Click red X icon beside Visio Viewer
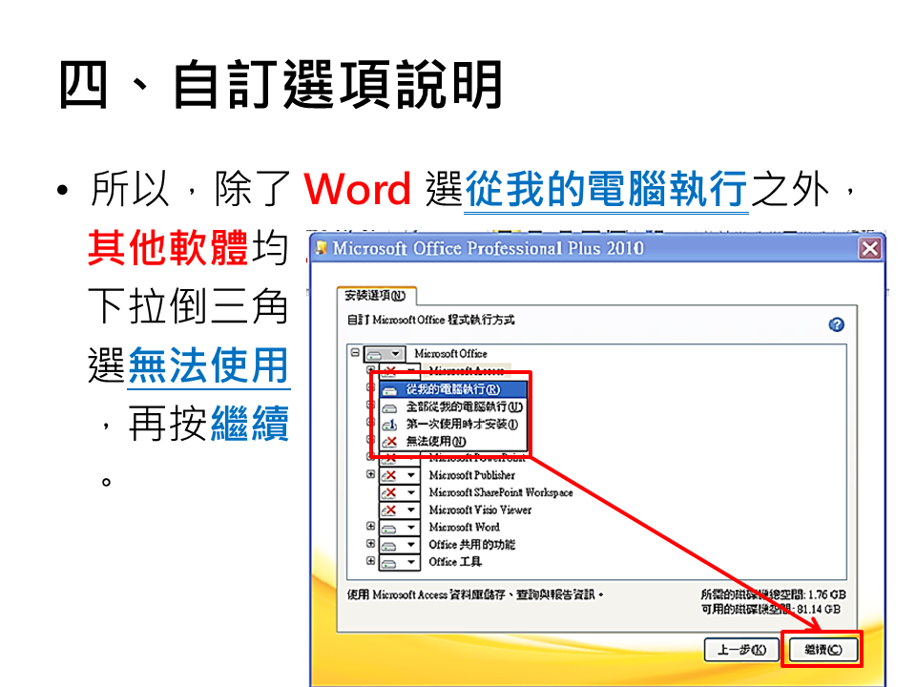Image resolution: width=916 pixels, height=687 pixels. (x=390, y=510)
